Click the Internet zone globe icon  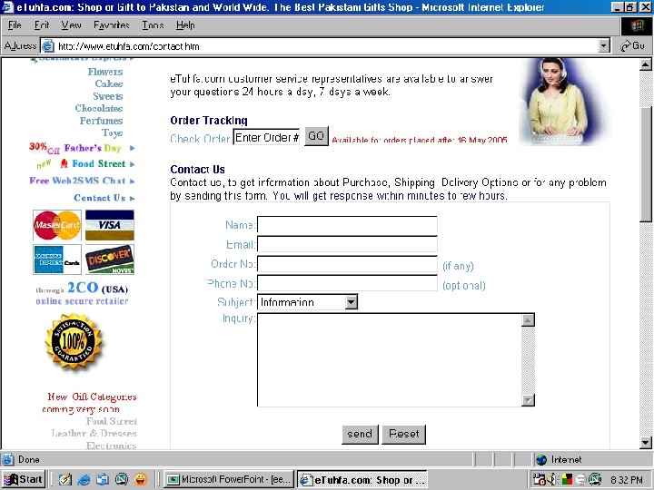541,459
